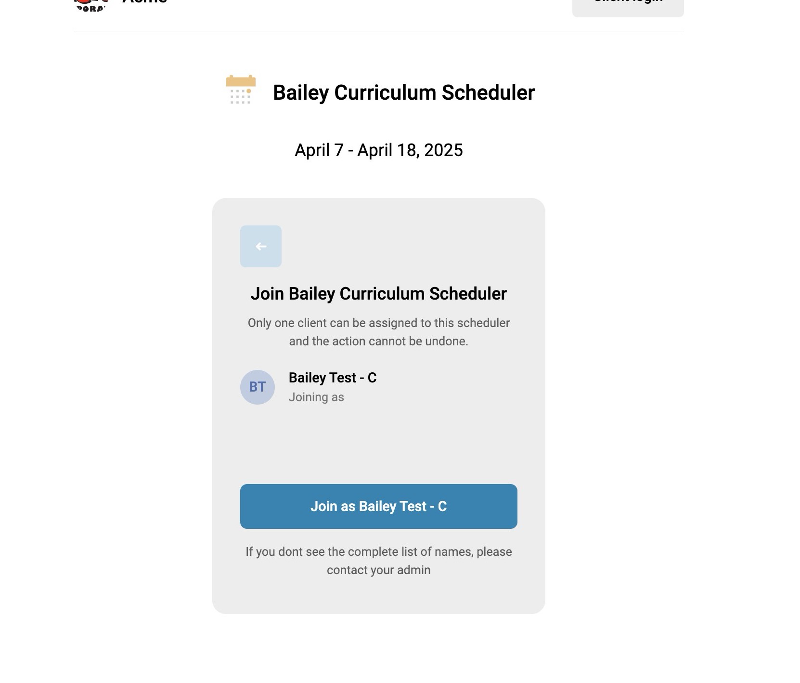This screenshot has height=683, width=800.
Task: Select the BT avatar circle
Action: tap(258, 387)
